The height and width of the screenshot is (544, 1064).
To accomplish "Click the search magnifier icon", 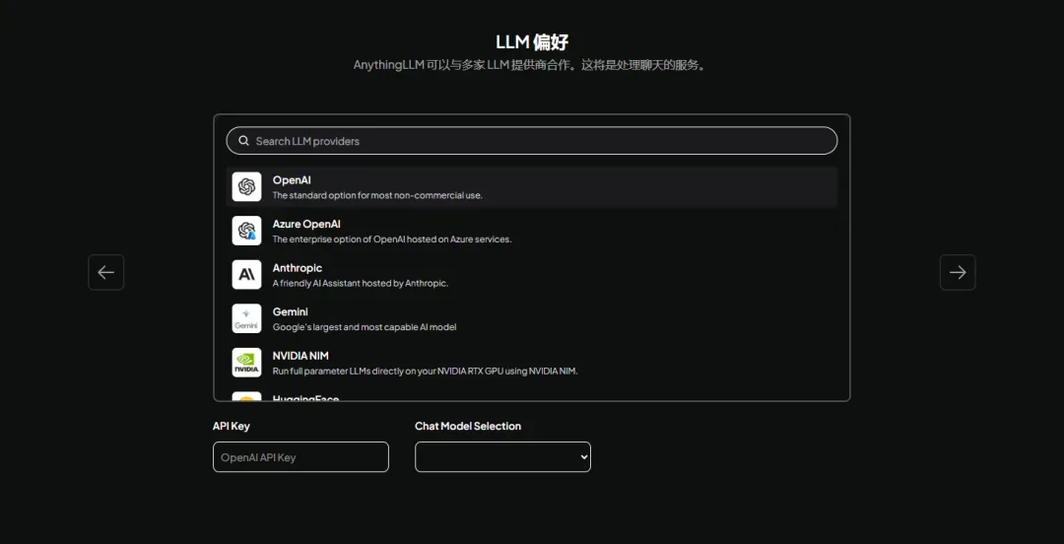I will point(243,141).
